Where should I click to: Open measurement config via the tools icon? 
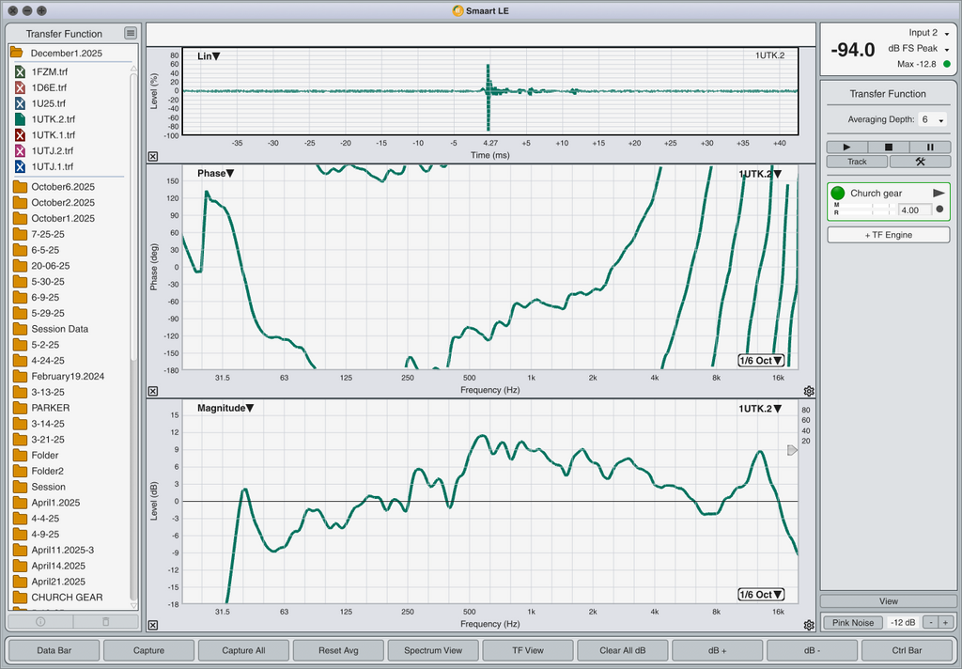(920, 162)
